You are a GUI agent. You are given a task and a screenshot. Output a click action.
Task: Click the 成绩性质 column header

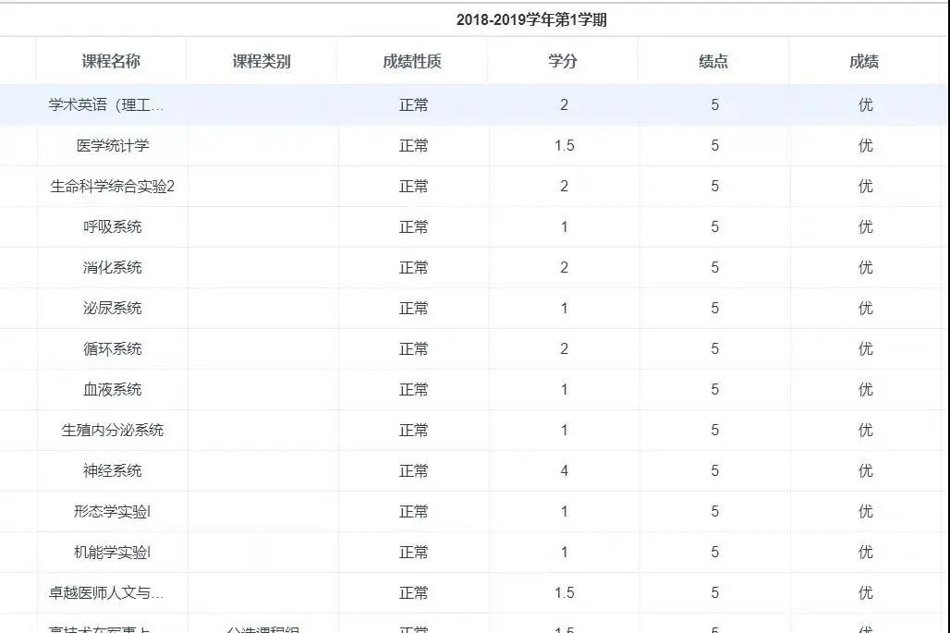point(412,62)
